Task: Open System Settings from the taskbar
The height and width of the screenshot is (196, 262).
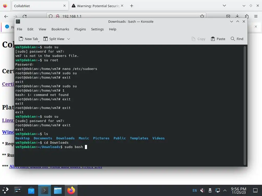Action: click(x=18, y=190)
